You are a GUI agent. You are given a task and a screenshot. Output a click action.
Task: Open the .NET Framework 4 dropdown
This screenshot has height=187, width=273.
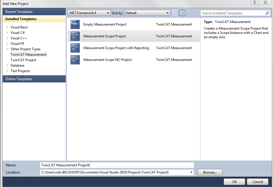[89, 13]
